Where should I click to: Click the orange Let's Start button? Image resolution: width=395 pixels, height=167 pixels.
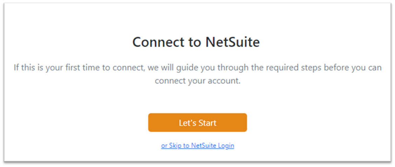click(x=197, y=122)
